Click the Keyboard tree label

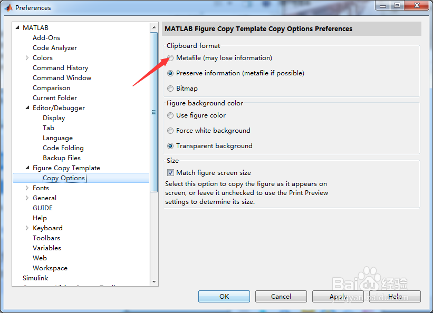click(47, 228)
